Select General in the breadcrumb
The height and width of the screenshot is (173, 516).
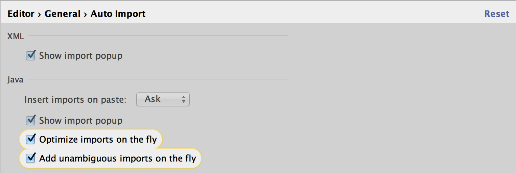pyautogui.click(x=63, y=14)
